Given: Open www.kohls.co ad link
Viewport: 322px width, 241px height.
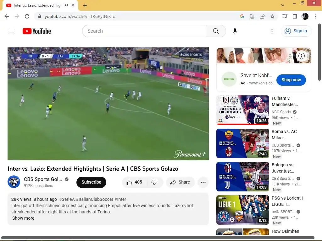Looking at the screenshot, I should pos(261,83).
